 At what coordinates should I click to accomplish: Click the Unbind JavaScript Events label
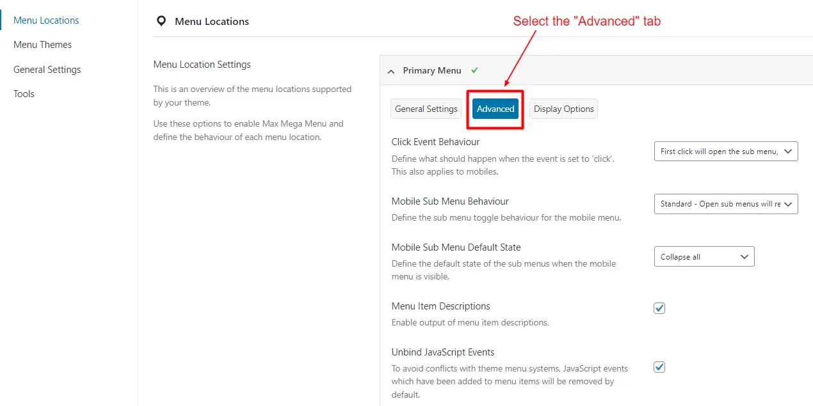443,352
